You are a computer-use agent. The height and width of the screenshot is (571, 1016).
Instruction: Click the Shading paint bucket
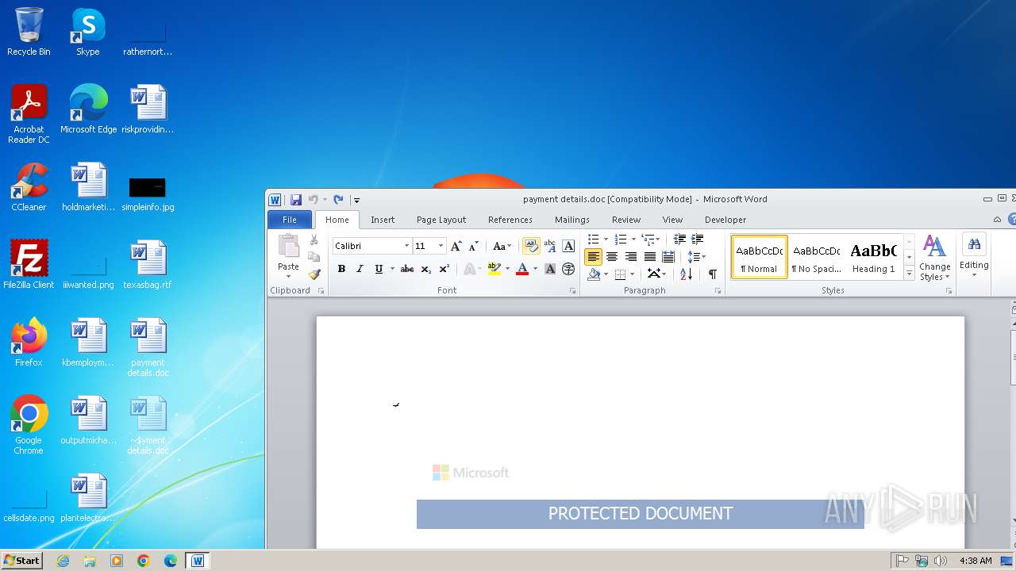[x=594, y=274]
